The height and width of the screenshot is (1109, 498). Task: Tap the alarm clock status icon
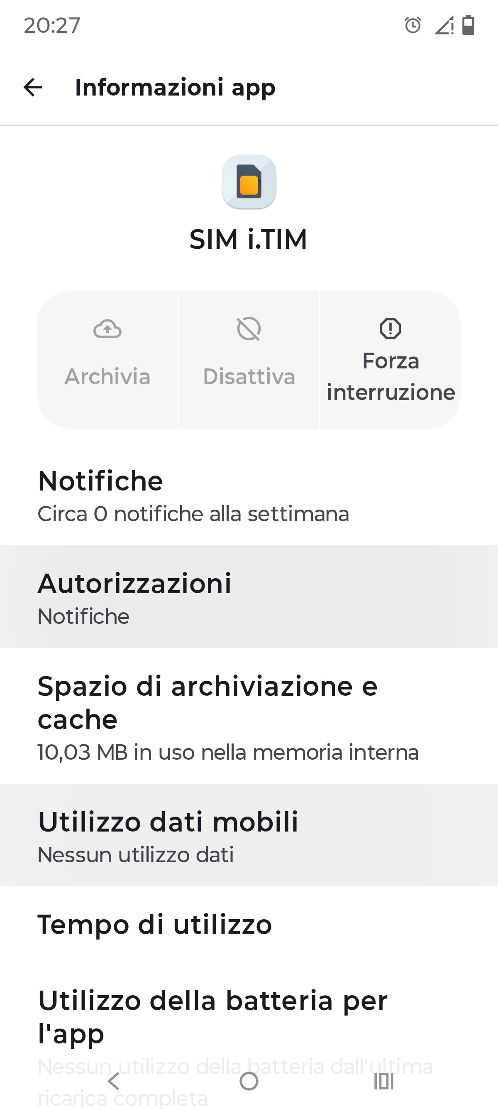click(x=413, y=25)
